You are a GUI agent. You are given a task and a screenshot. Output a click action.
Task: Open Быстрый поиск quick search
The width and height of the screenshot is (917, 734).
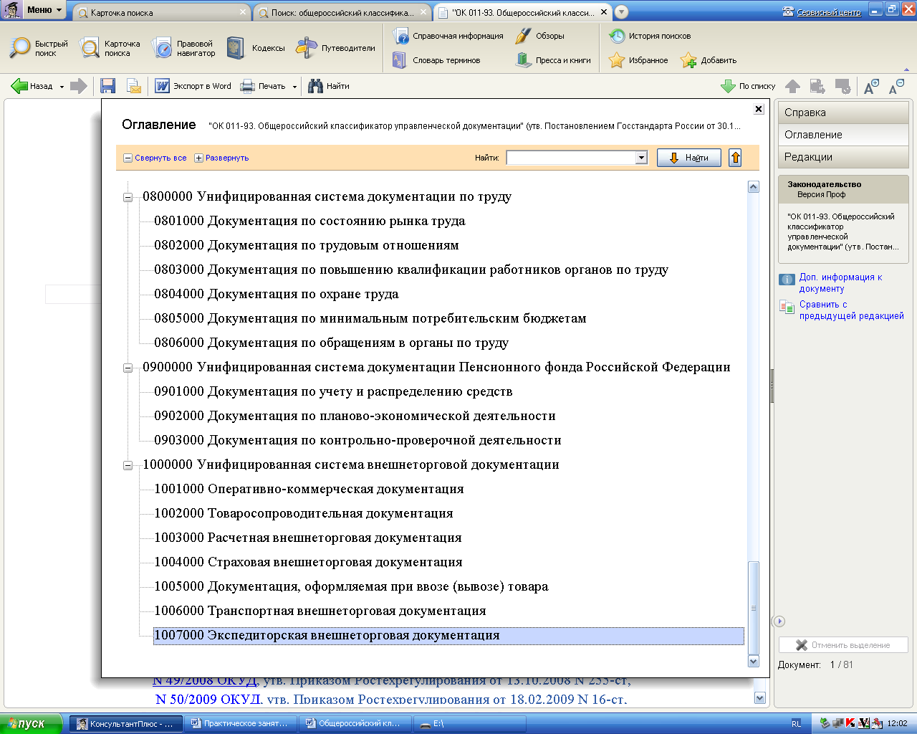tap(39, 48)
